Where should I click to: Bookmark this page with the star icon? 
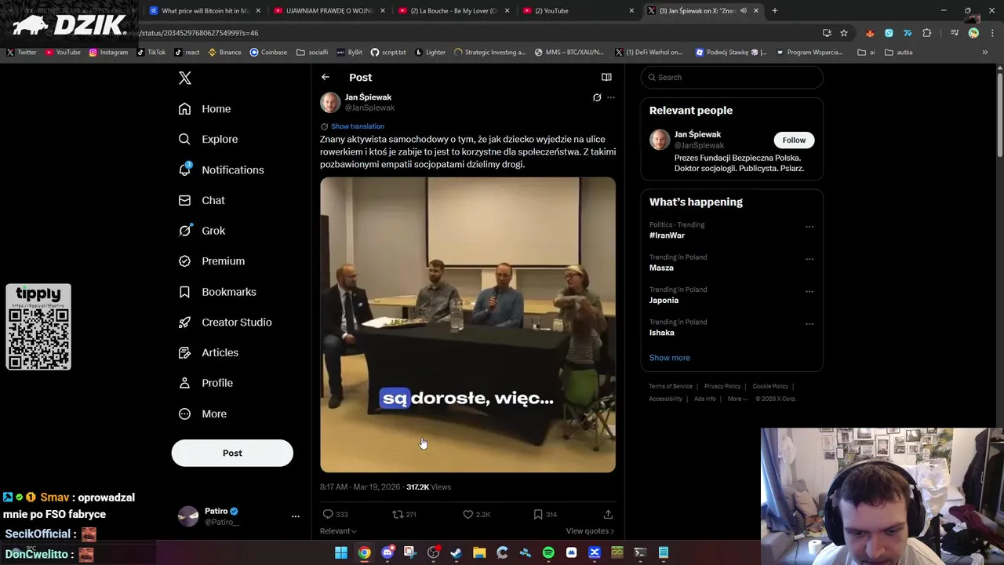point(844,33)
